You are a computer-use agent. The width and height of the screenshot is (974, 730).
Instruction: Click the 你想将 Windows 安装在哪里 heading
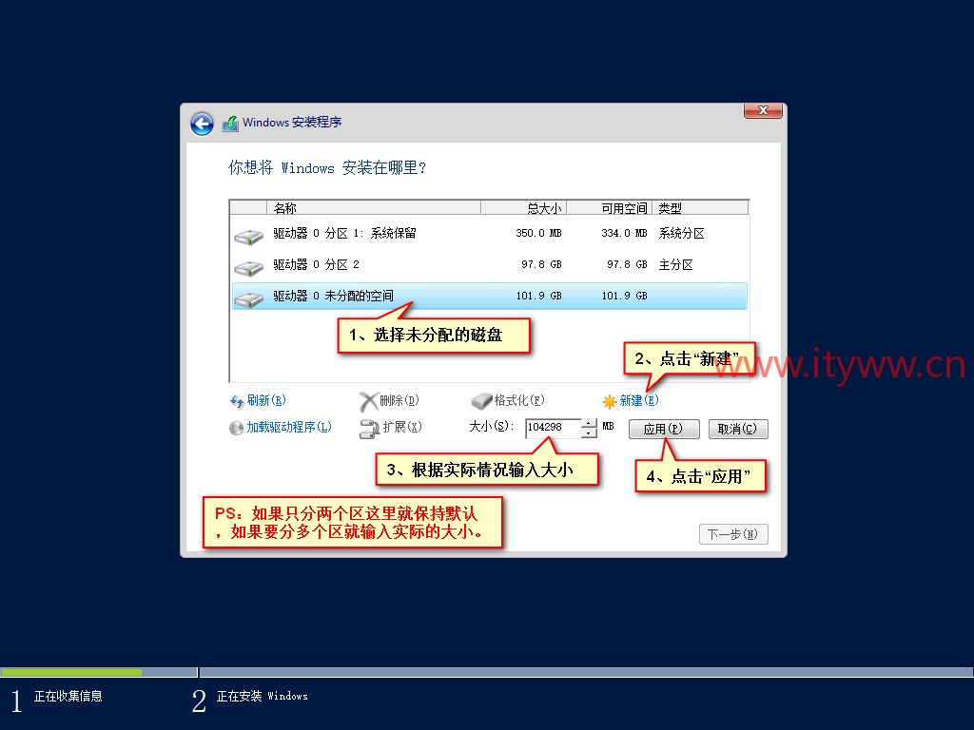click(x=327, y=167)
